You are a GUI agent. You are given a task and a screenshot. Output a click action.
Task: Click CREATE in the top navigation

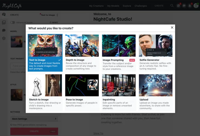[x=159, y=6]
